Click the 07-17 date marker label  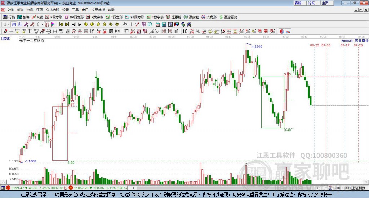pyautogui.click(x=345, y=45)
